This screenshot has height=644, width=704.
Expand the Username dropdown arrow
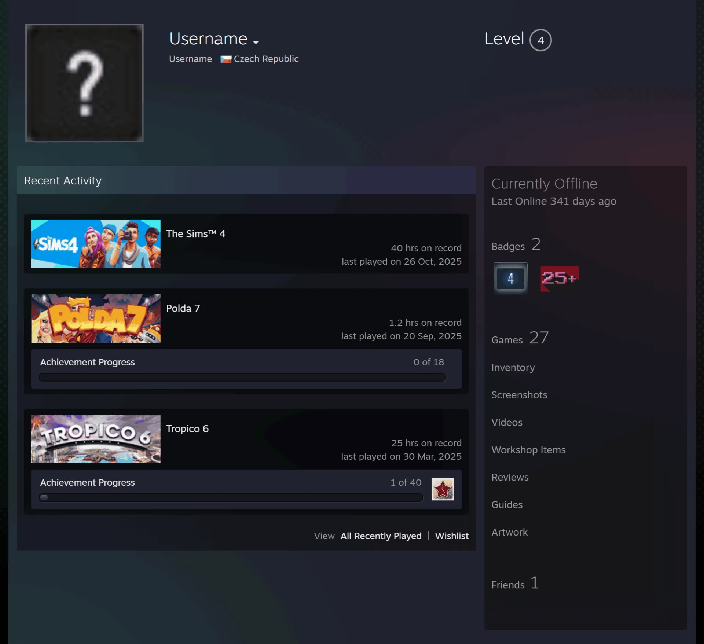pos(256,42)
